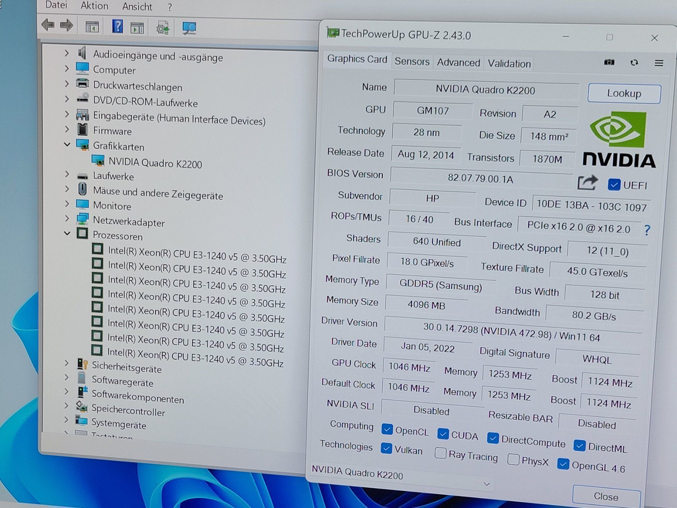Expand the Eingabegeräte (Human Interface Devices) node
Image resolution: width=677 pixels, height=508 pixels.
coord(67,114)
